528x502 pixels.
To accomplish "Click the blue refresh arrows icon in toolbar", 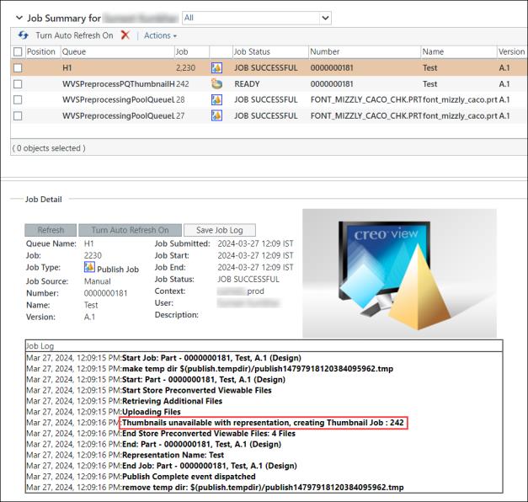I will (23, 35).
